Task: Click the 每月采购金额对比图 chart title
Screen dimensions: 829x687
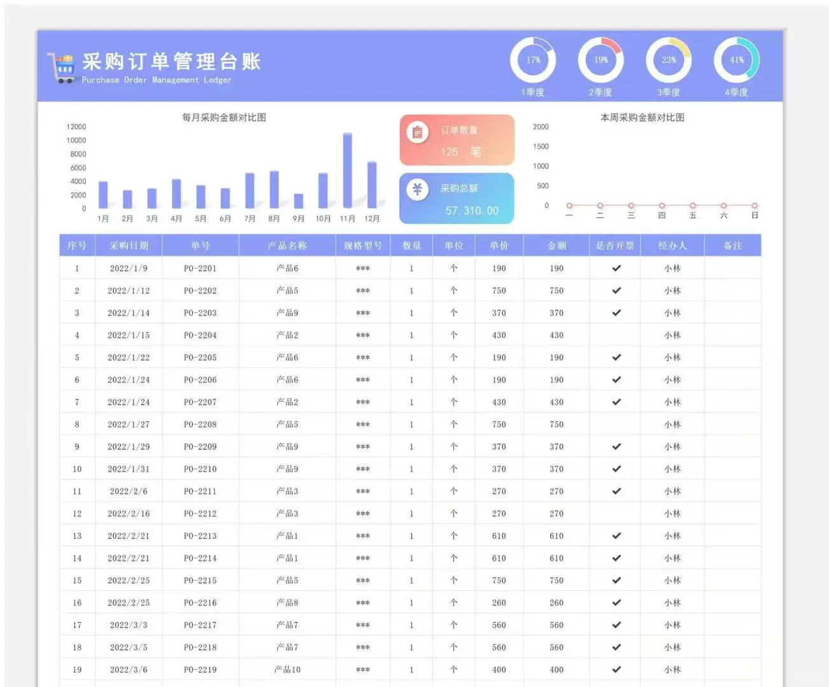Action: click(x=224, y=118)
